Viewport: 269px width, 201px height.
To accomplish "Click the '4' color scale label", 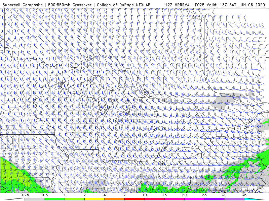I will coord(105,195).
